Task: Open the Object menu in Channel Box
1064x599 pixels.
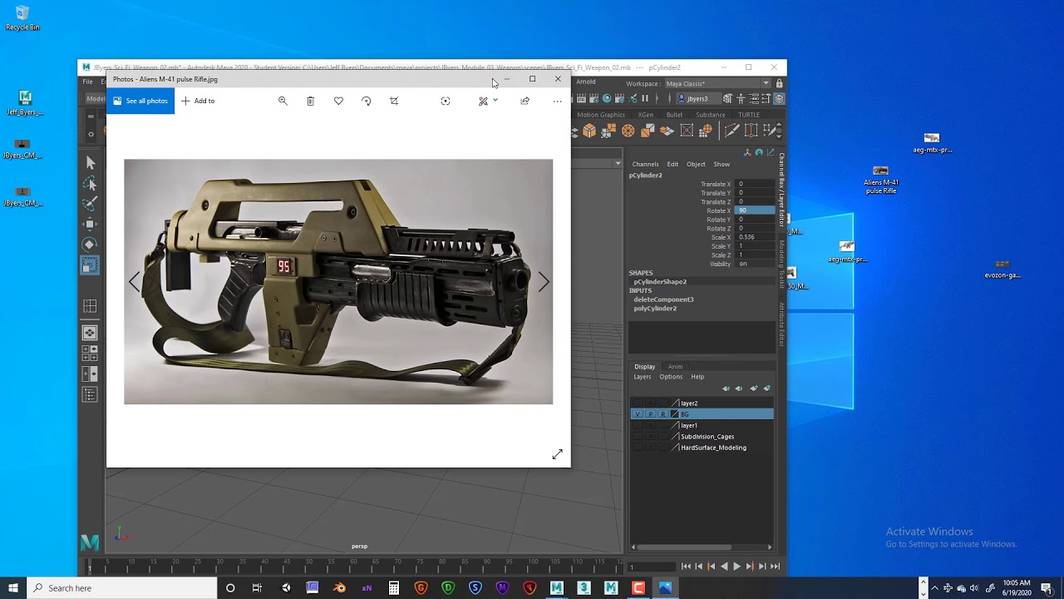Action: [696, 164]
